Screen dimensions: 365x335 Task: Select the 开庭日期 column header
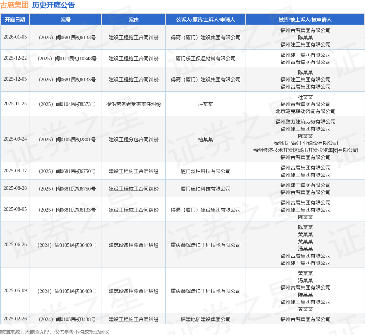tap(15, 20)
